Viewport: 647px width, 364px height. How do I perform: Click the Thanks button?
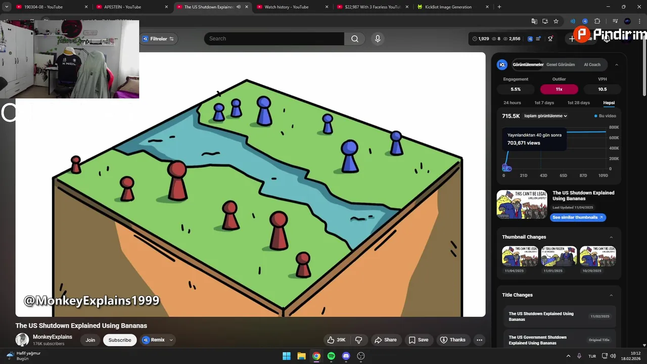point(453,340)
